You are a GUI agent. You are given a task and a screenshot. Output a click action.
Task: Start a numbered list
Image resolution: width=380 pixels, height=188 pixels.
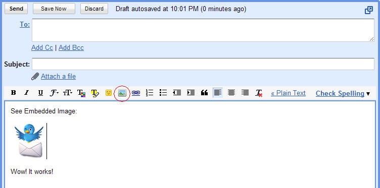(x=150, y=93)
